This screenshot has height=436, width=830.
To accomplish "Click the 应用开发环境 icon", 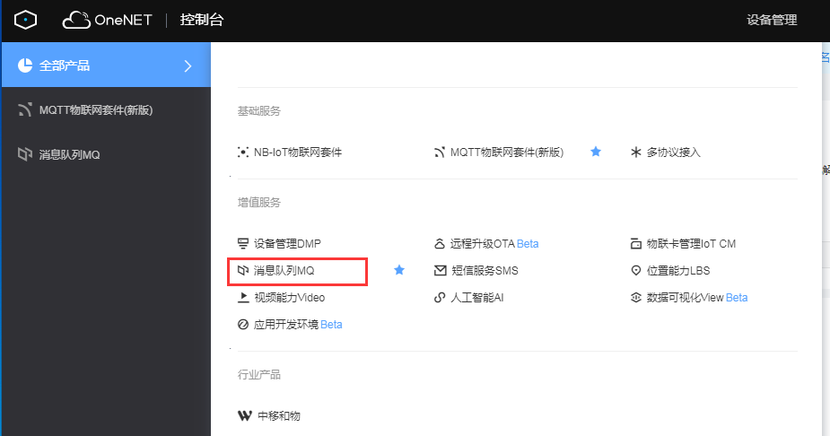I will coord(243,325).
